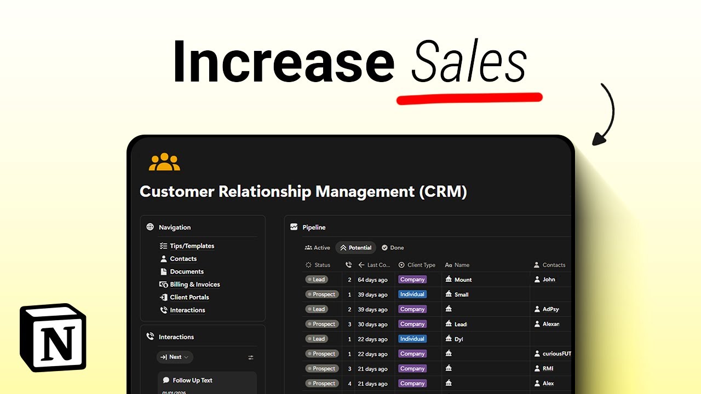The height and width of the screenshot is (394, 701).
Task: Click the Individual tag in the Small row
Action: (x=412, y=294)
